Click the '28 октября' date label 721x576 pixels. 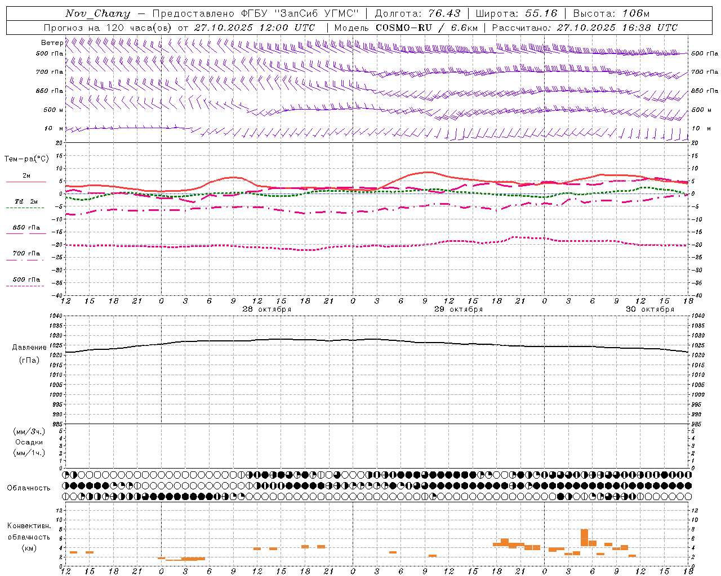(x=266, y=309)
